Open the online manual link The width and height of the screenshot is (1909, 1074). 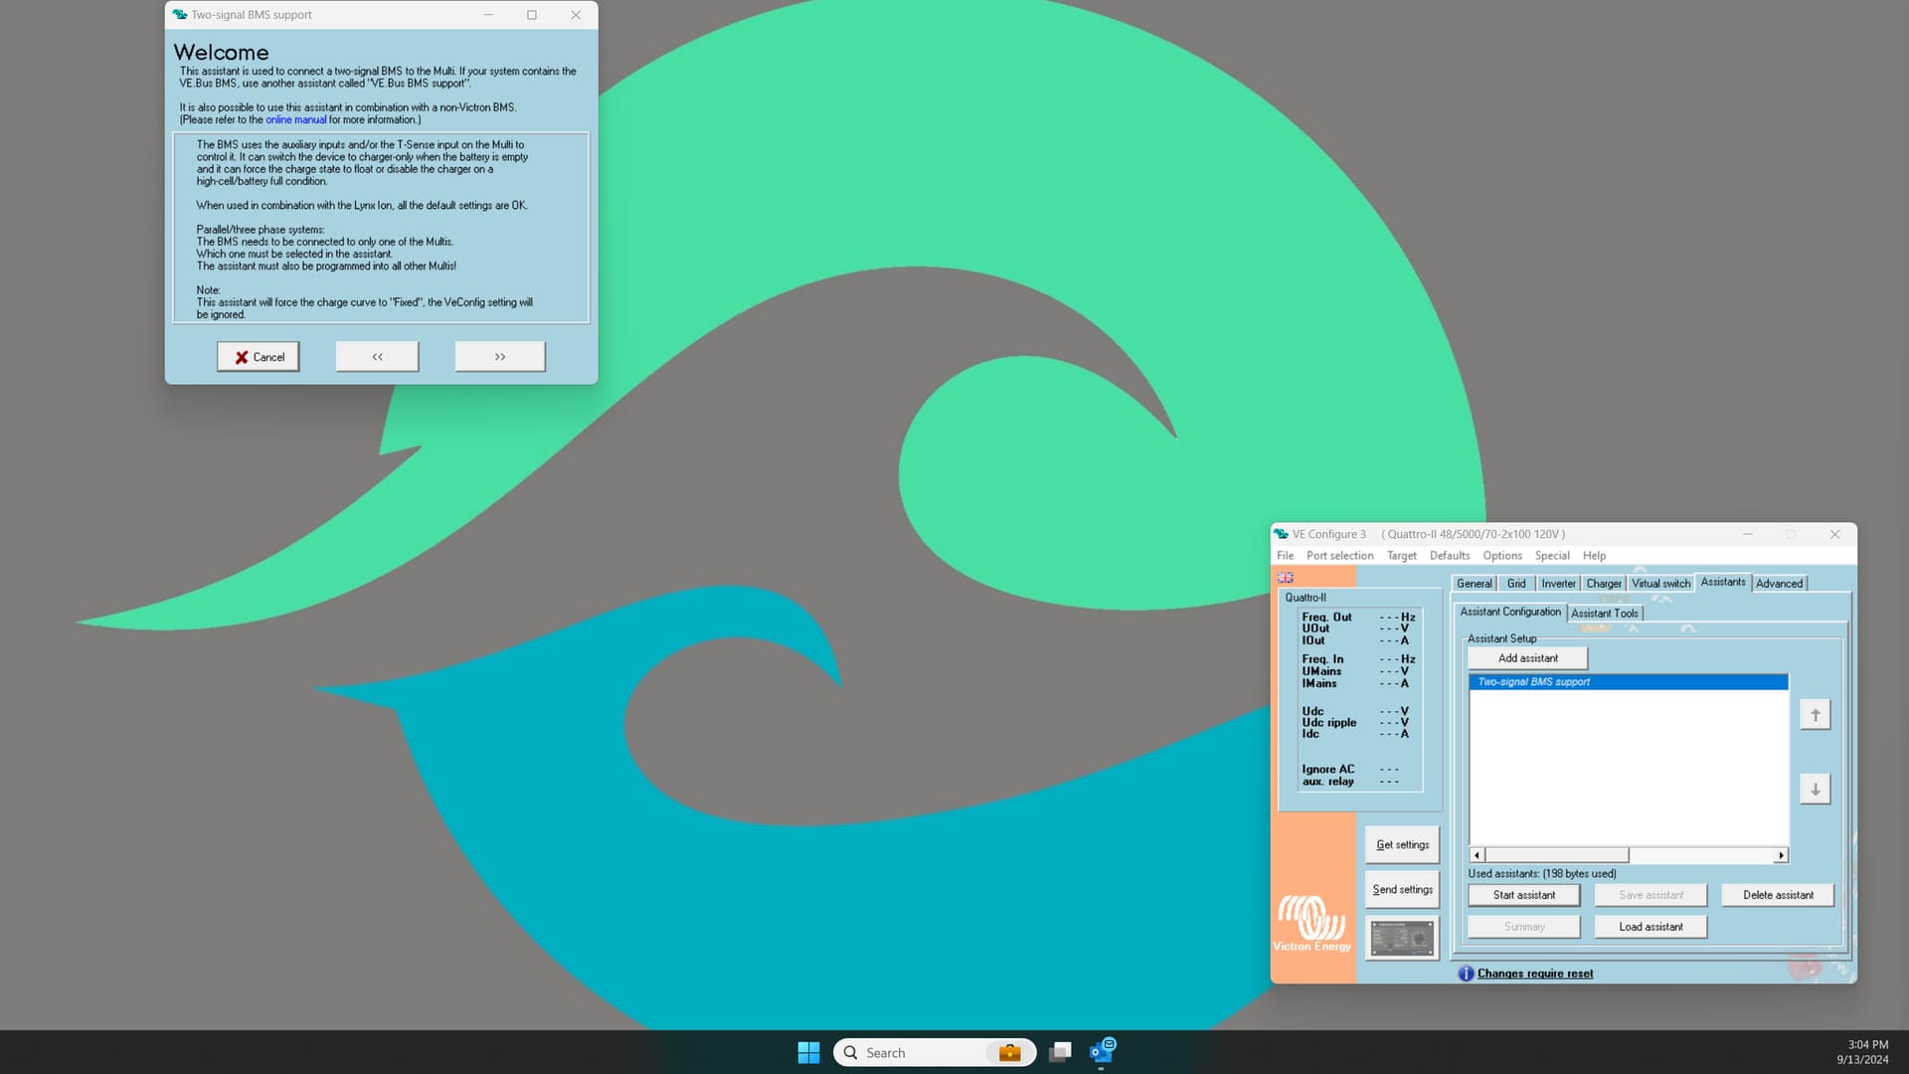295,119
